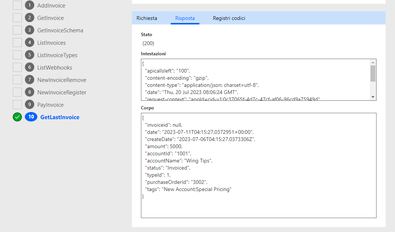
Task: Check the box for NewInvoiceRegister
Action: coord(17,92)
